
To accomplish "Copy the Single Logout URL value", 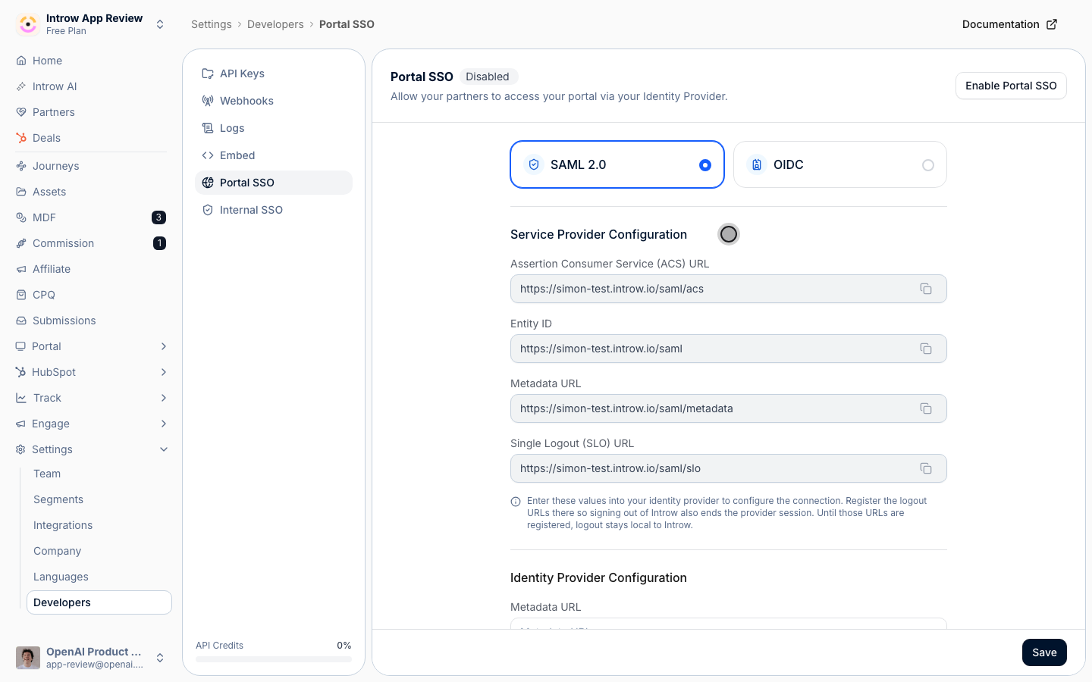I will [x=926, y=468].
